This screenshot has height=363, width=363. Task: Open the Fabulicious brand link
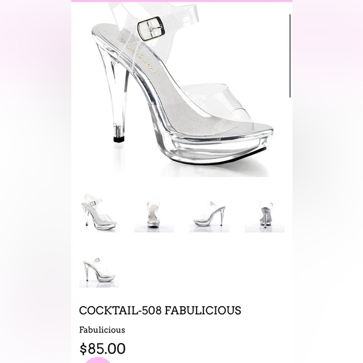pos(102,330)
